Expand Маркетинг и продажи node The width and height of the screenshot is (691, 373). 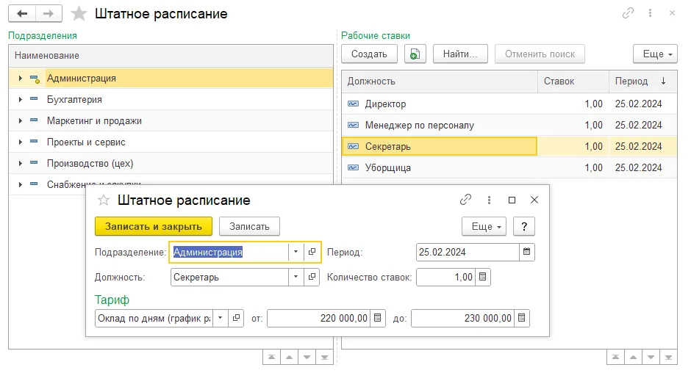point(21,120)
